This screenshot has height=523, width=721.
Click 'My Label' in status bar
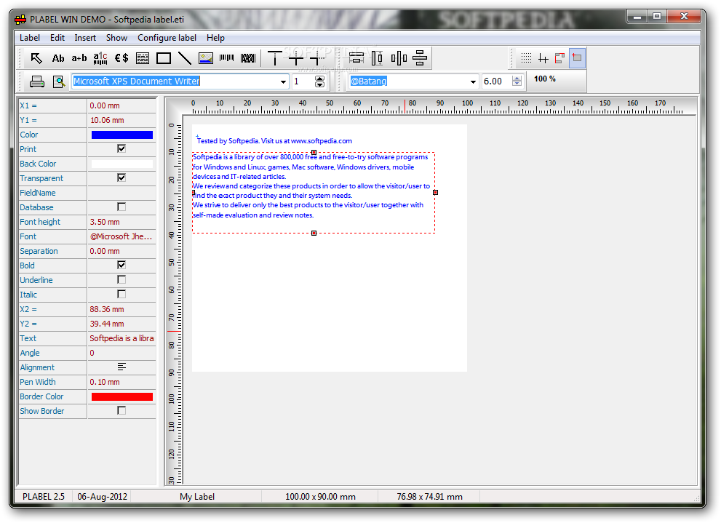[197, 497]
